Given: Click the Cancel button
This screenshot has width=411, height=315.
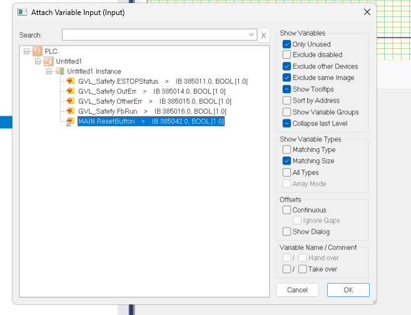Looking at the screenshot, I should point(298,290).
